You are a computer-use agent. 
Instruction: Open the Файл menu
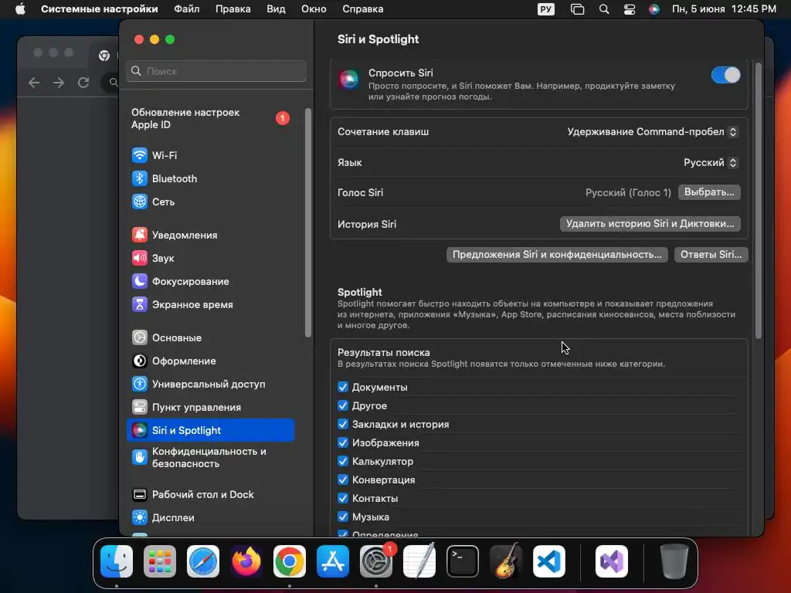pos(187,9)
